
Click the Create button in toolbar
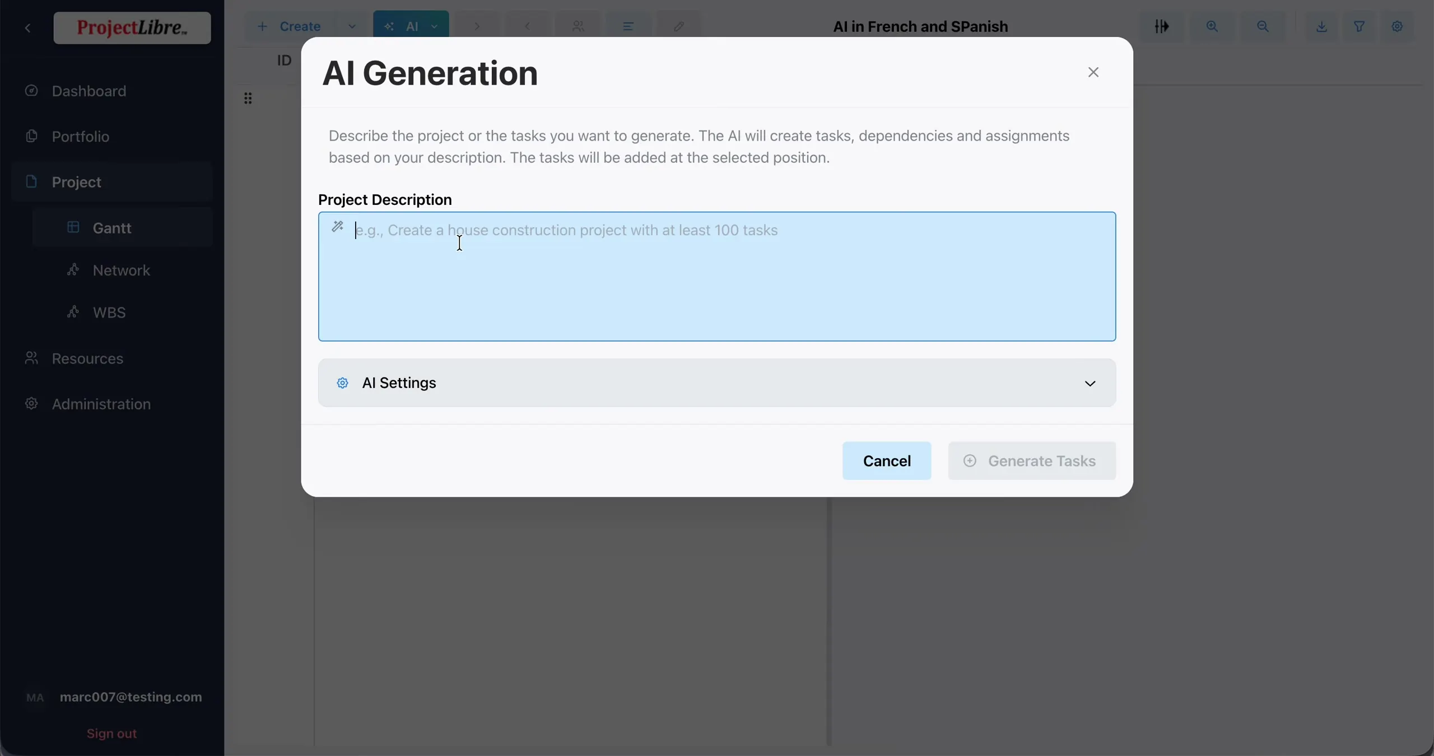pos(290,26)
